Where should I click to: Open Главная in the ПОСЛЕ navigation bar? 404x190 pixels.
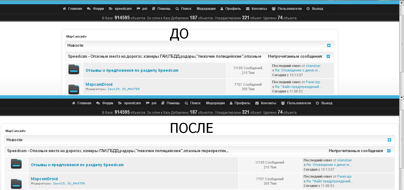tap(84, 103)
